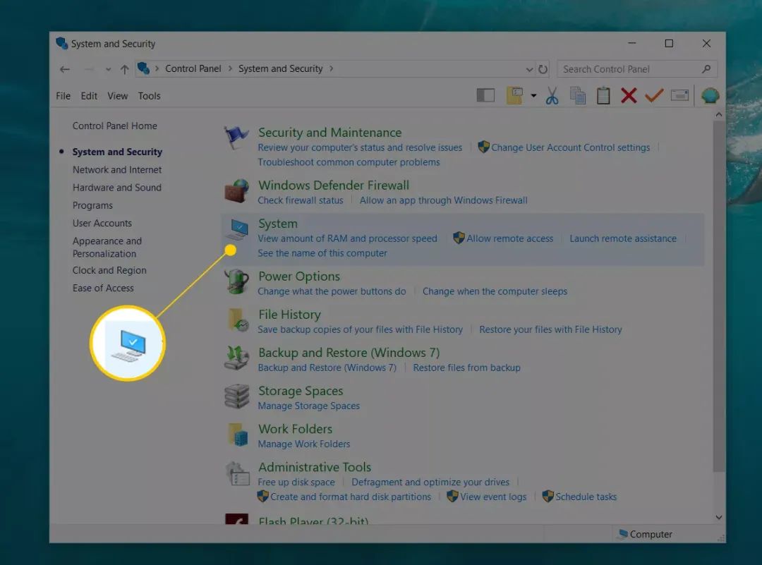This screenshot has height=565, width=762.
Task: Click See the name of this computer
Action: [x=322, y=253]
